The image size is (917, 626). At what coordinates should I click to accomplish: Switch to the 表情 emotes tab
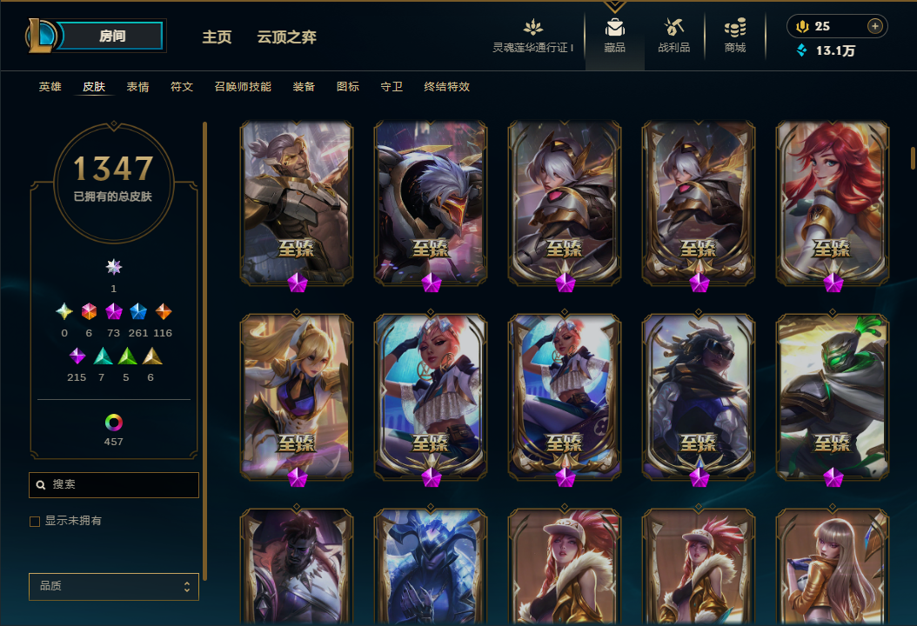pyautogui.click(x=138, y=86)
